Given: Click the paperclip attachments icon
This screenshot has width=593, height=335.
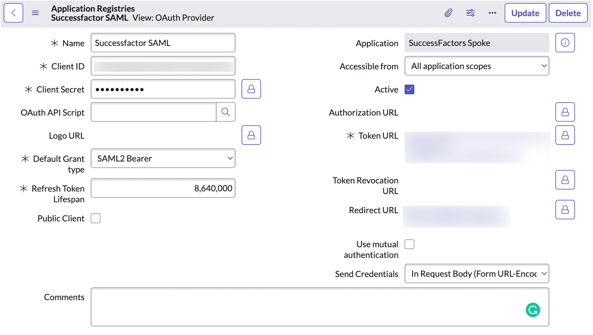Looking at the screenshot, I should [448, 13].
